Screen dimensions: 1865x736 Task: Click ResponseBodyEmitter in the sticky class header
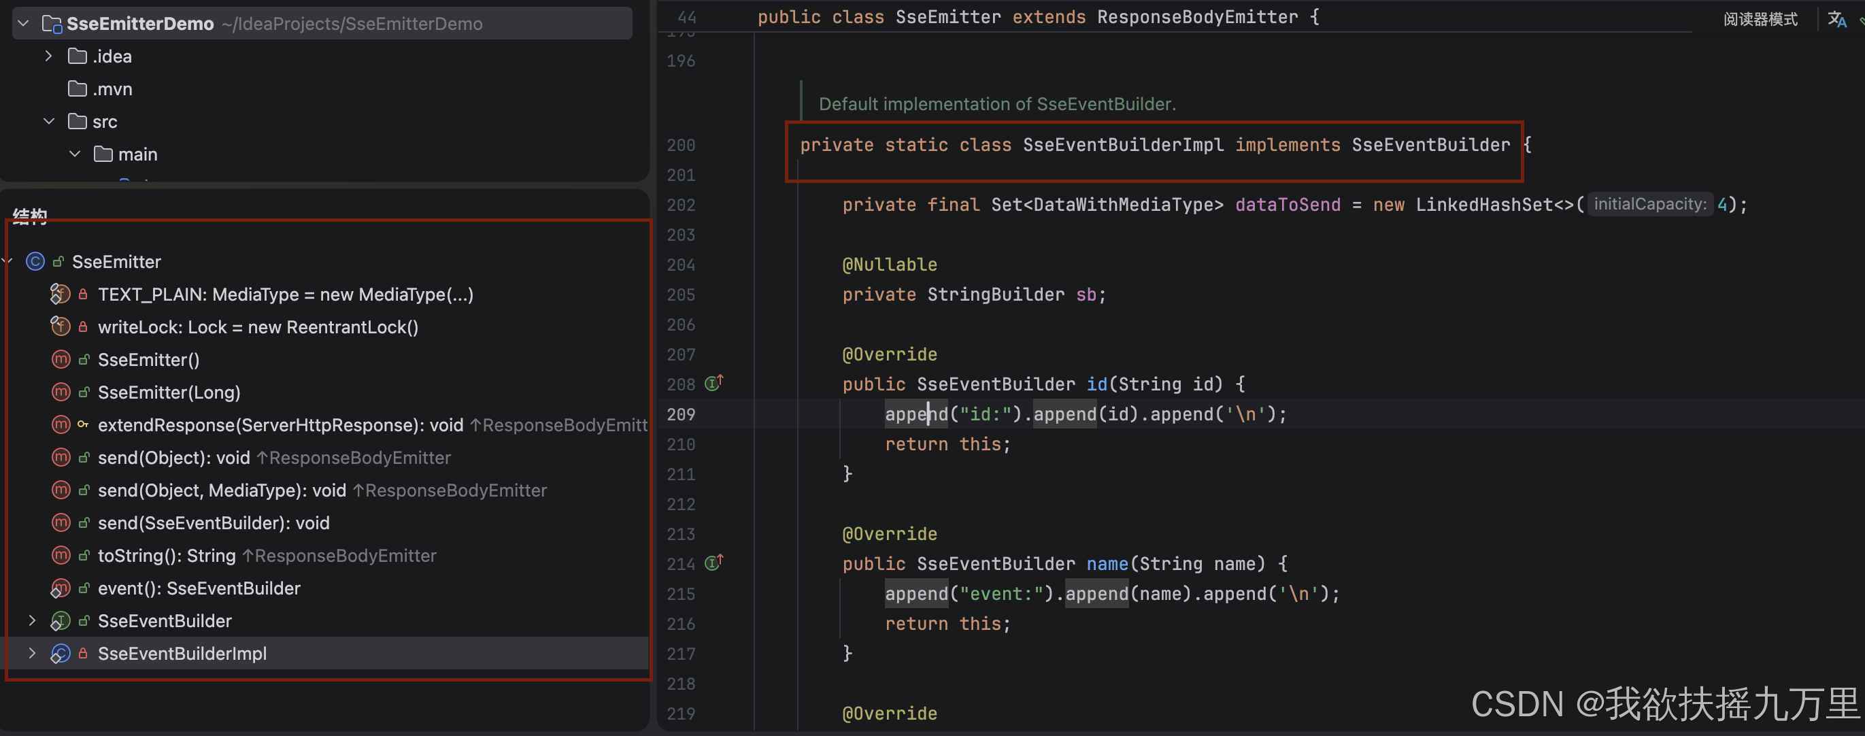(1198, 16)
